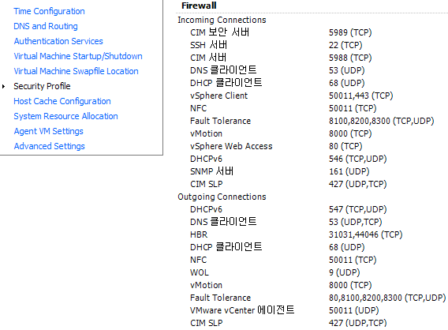Image resolution: width=448 pixels, height=330 pixels.
Task: Select the incoming vSphere Client row
Action: 291,96
